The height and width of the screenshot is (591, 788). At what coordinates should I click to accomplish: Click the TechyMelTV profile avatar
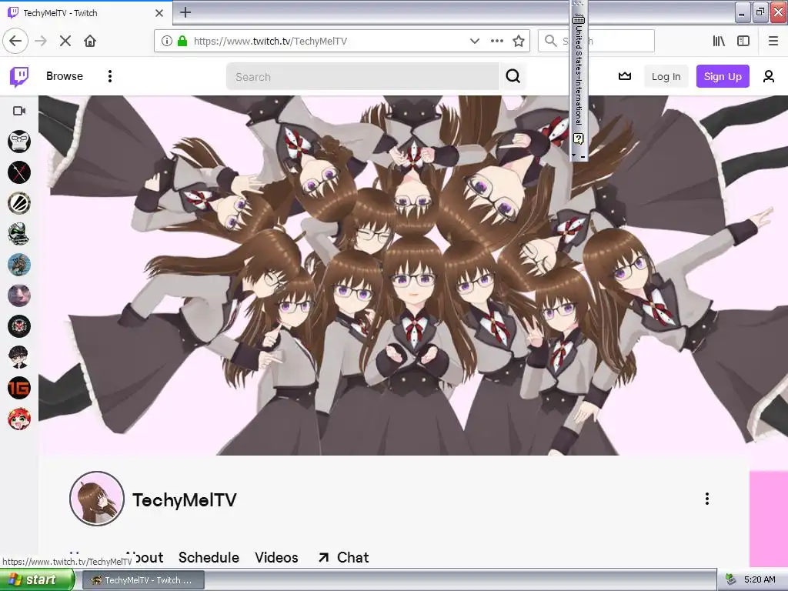(96, 499)
